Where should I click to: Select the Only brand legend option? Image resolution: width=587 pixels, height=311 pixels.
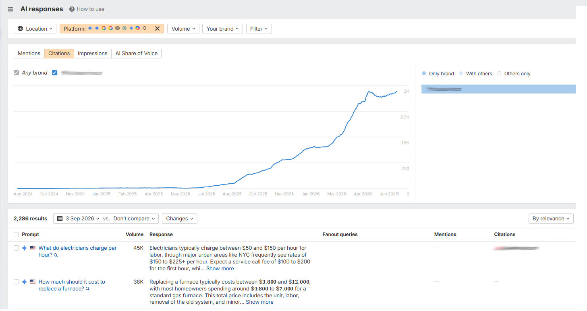pos(438,74)
